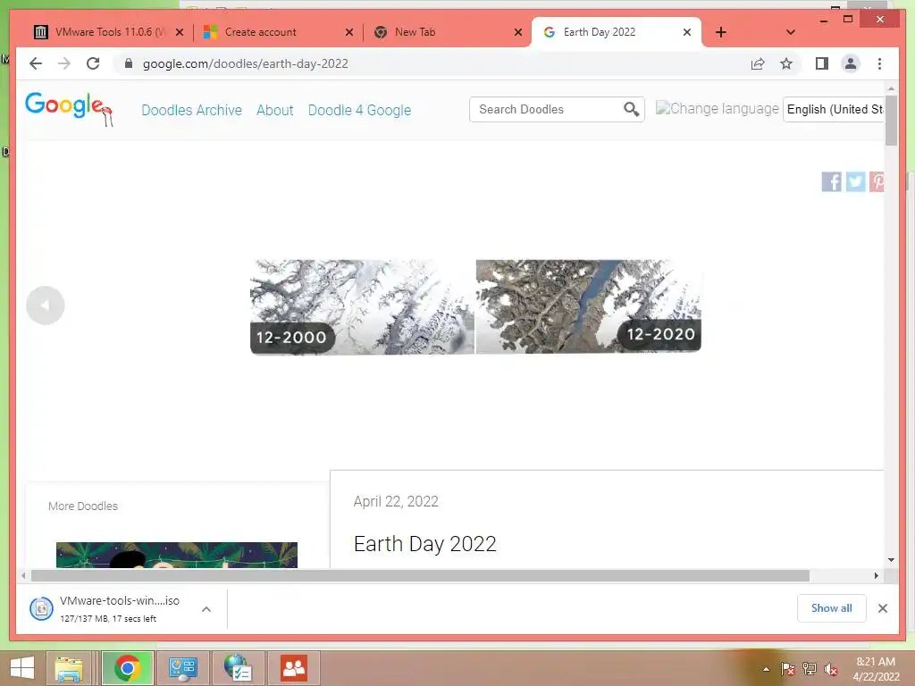Click the horizontal scrollbar right arrow
Viewport: 915px width, 686px height.
tap(876, 576)
